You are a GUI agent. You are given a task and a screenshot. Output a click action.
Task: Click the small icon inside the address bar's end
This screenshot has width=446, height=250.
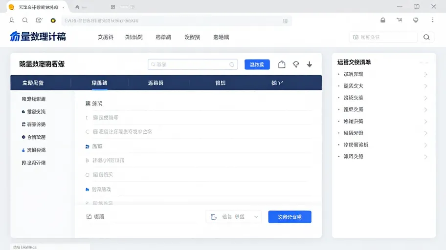click(x=285, y=21)
